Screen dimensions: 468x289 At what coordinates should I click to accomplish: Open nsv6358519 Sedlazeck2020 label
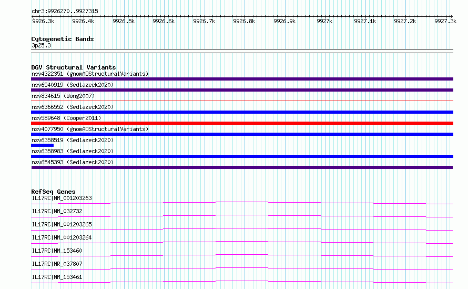(73, 140)
